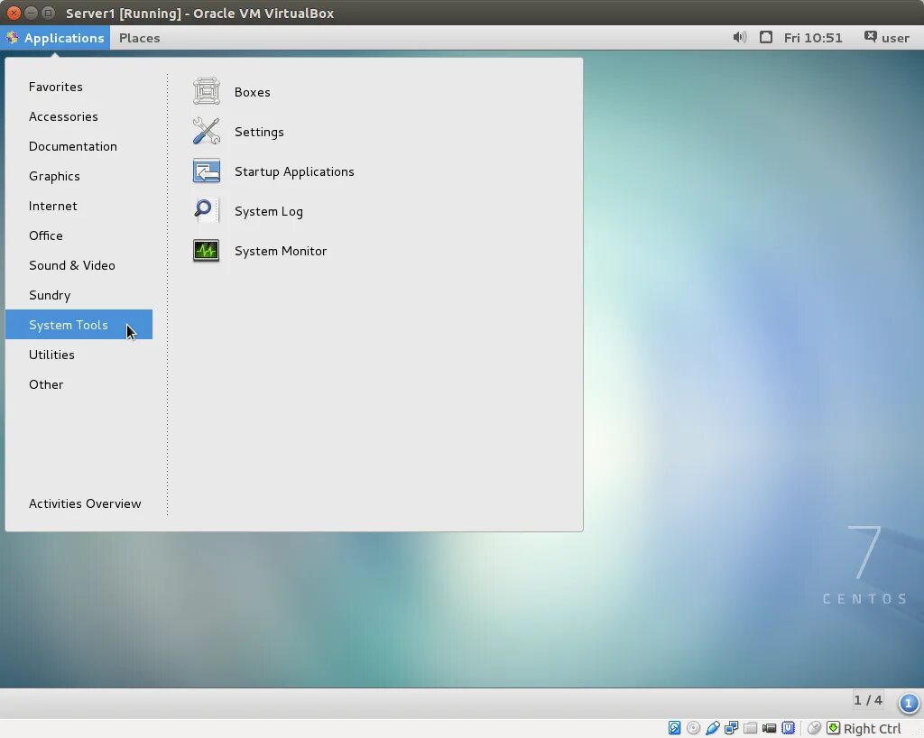The width and height of the screenshot is (924, 738).
Task: Click VirtualBox shared folders status icon
Action: (x=750, y=728)
